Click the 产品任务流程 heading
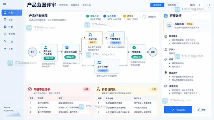Screen dimensions: 214x120 (38, 16)
